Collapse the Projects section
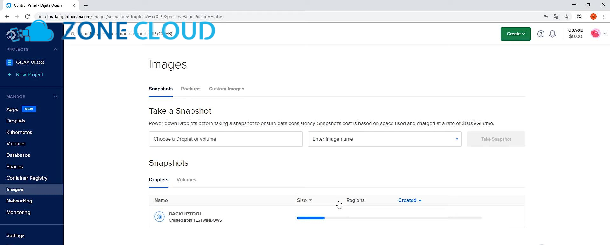Screen dimensions: 610x245 [x=55, y=50]
